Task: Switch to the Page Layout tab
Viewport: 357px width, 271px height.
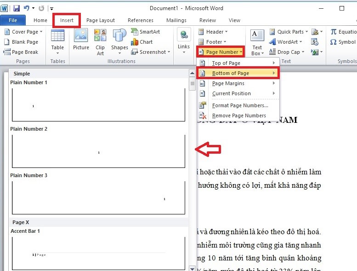Action: (x=101, y=20)
